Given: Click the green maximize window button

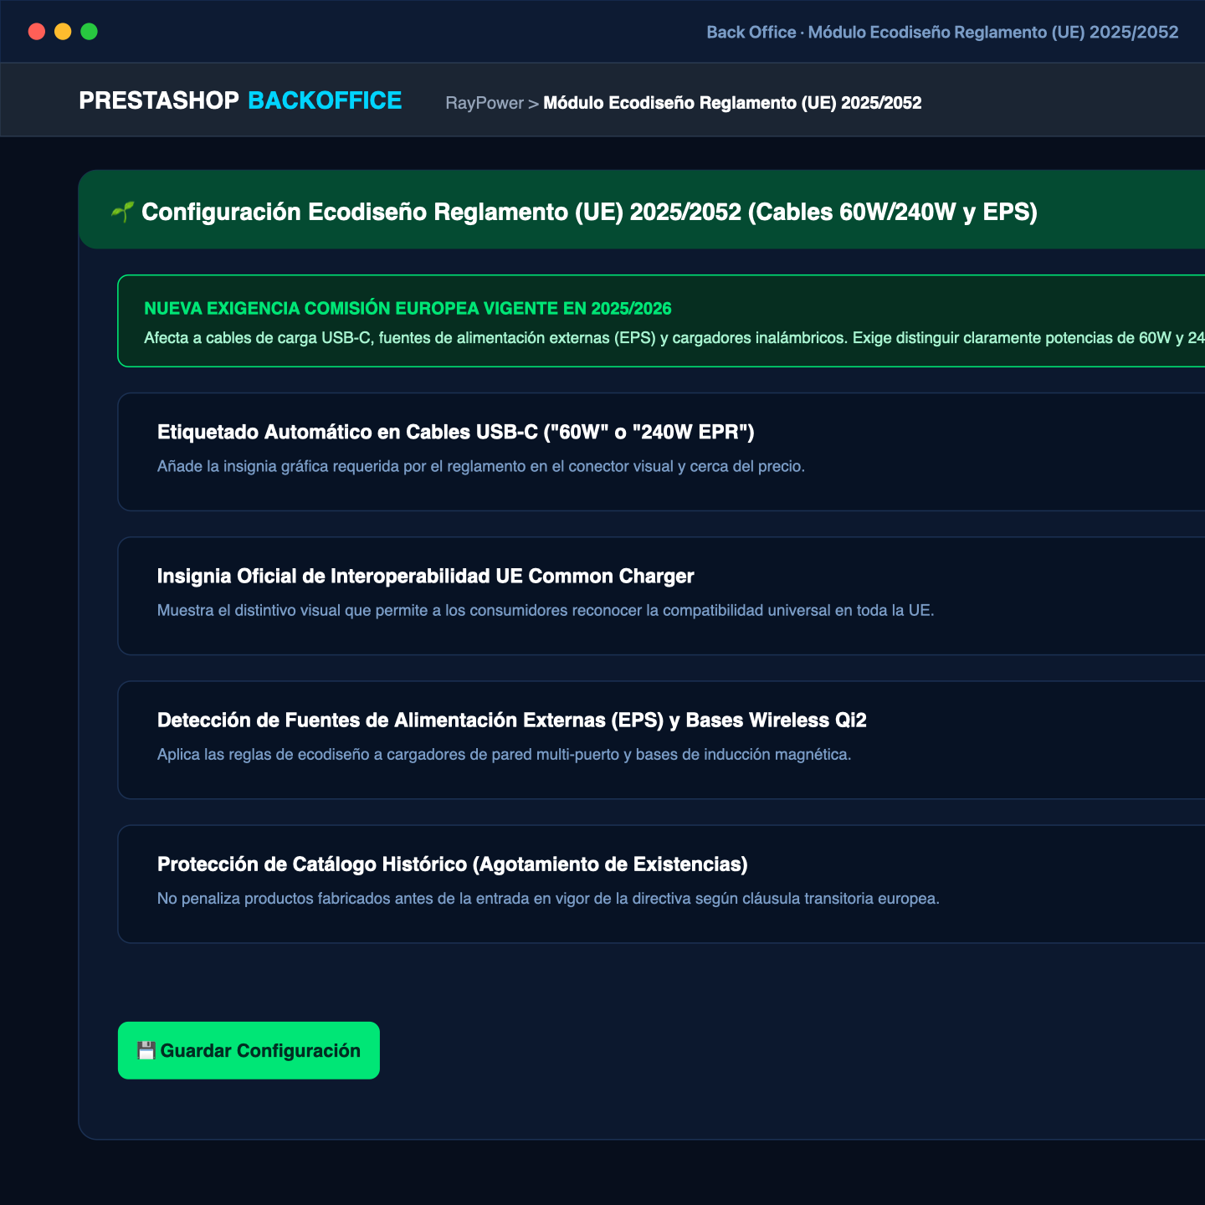Looking at the screenshot, I should click(89, 32).
